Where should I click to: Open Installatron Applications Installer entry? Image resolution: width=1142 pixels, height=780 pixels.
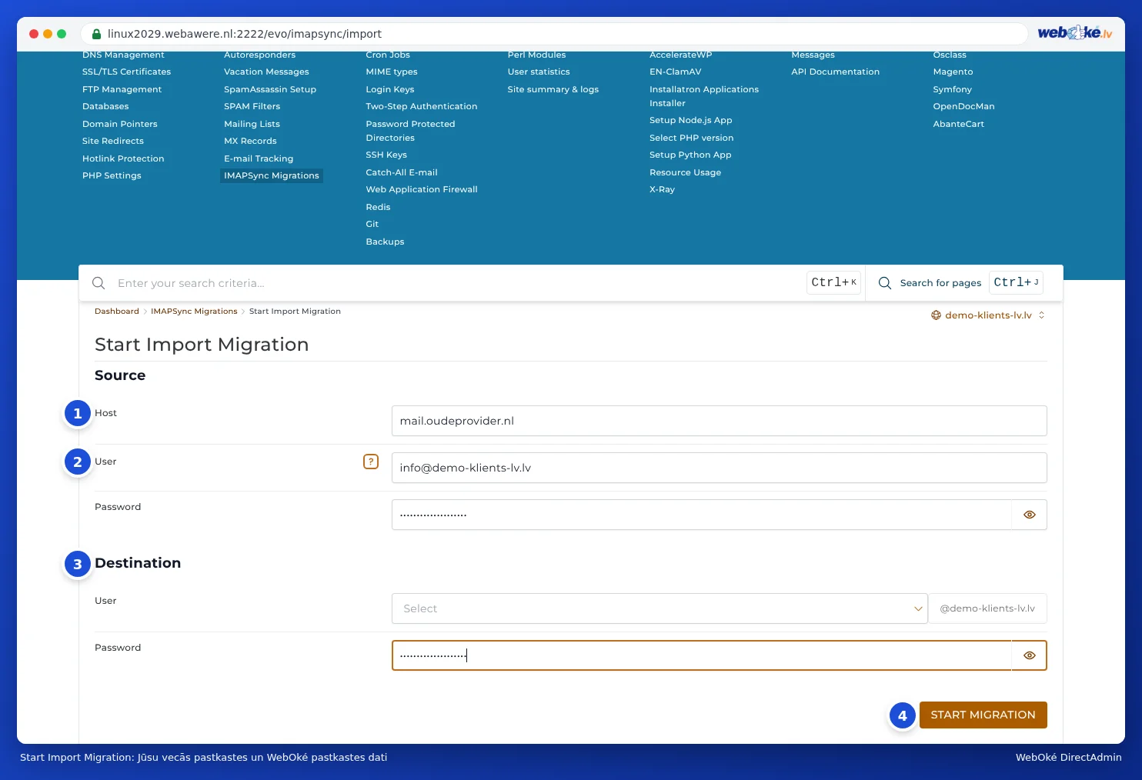(704, 96)
